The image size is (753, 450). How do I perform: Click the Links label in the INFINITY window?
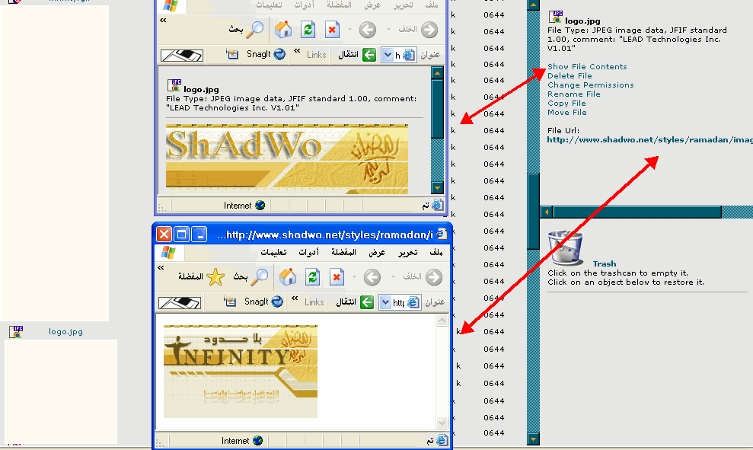[x=314, y=302]
